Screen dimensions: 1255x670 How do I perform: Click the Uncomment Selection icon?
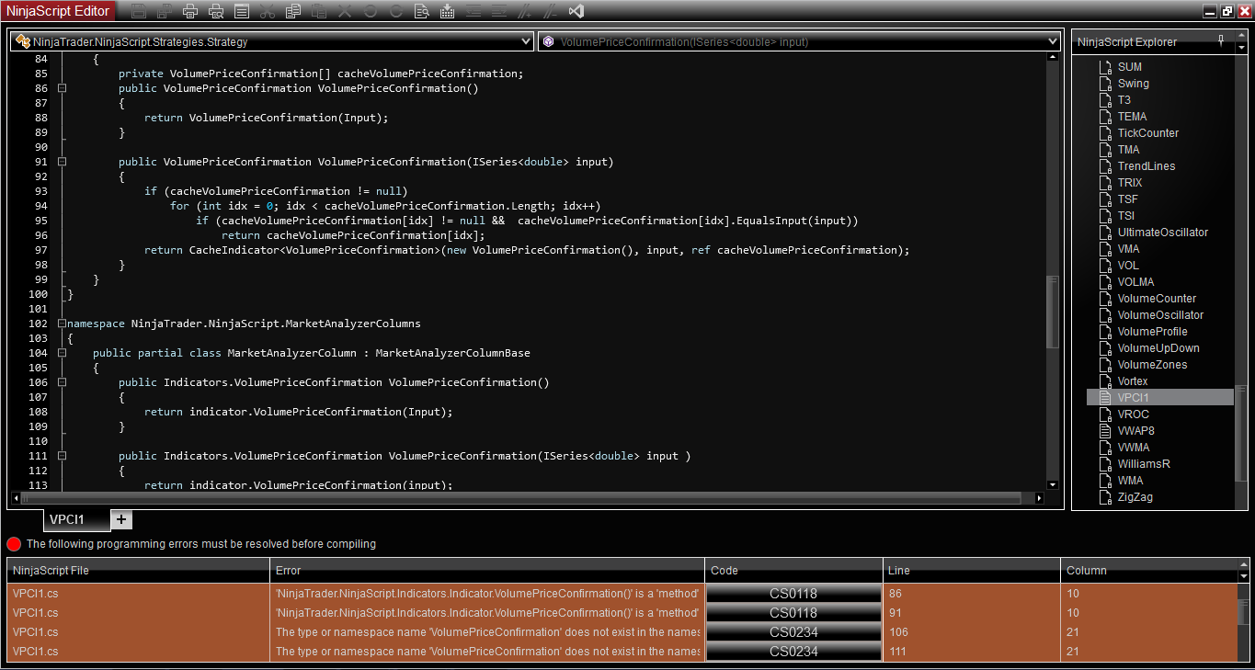click(x=550, y=12)
